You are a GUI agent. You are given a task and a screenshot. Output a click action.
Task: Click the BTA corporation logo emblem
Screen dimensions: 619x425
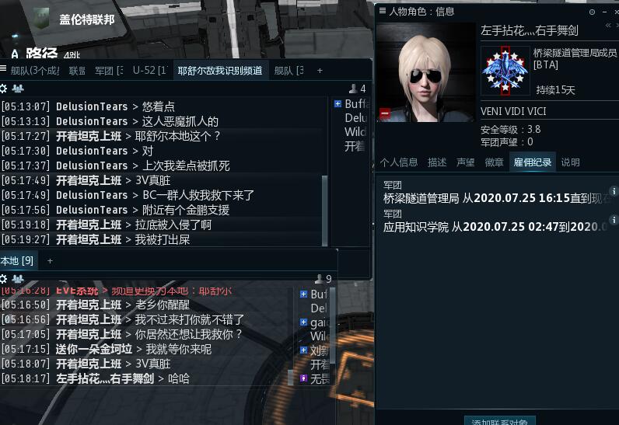pos(505,71)
